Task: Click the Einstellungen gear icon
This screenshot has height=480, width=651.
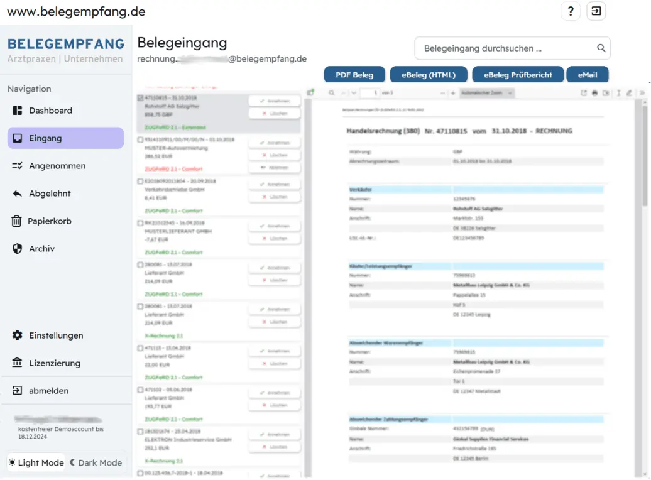Action: pos(17,335)
